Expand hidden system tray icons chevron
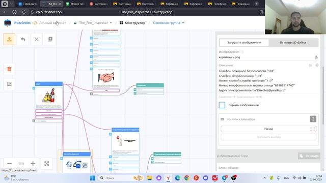 (264, 178)
